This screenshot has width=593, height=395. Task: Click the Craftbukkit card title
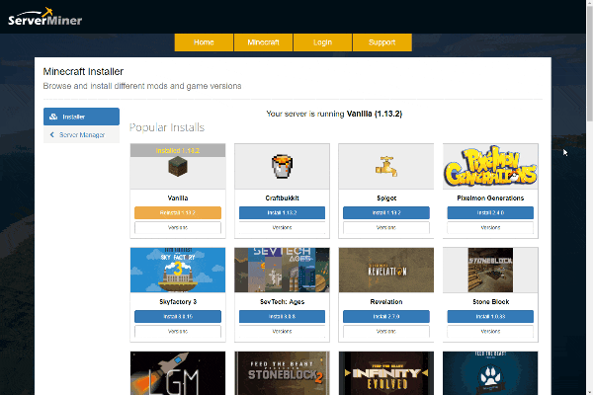point(282,198)
